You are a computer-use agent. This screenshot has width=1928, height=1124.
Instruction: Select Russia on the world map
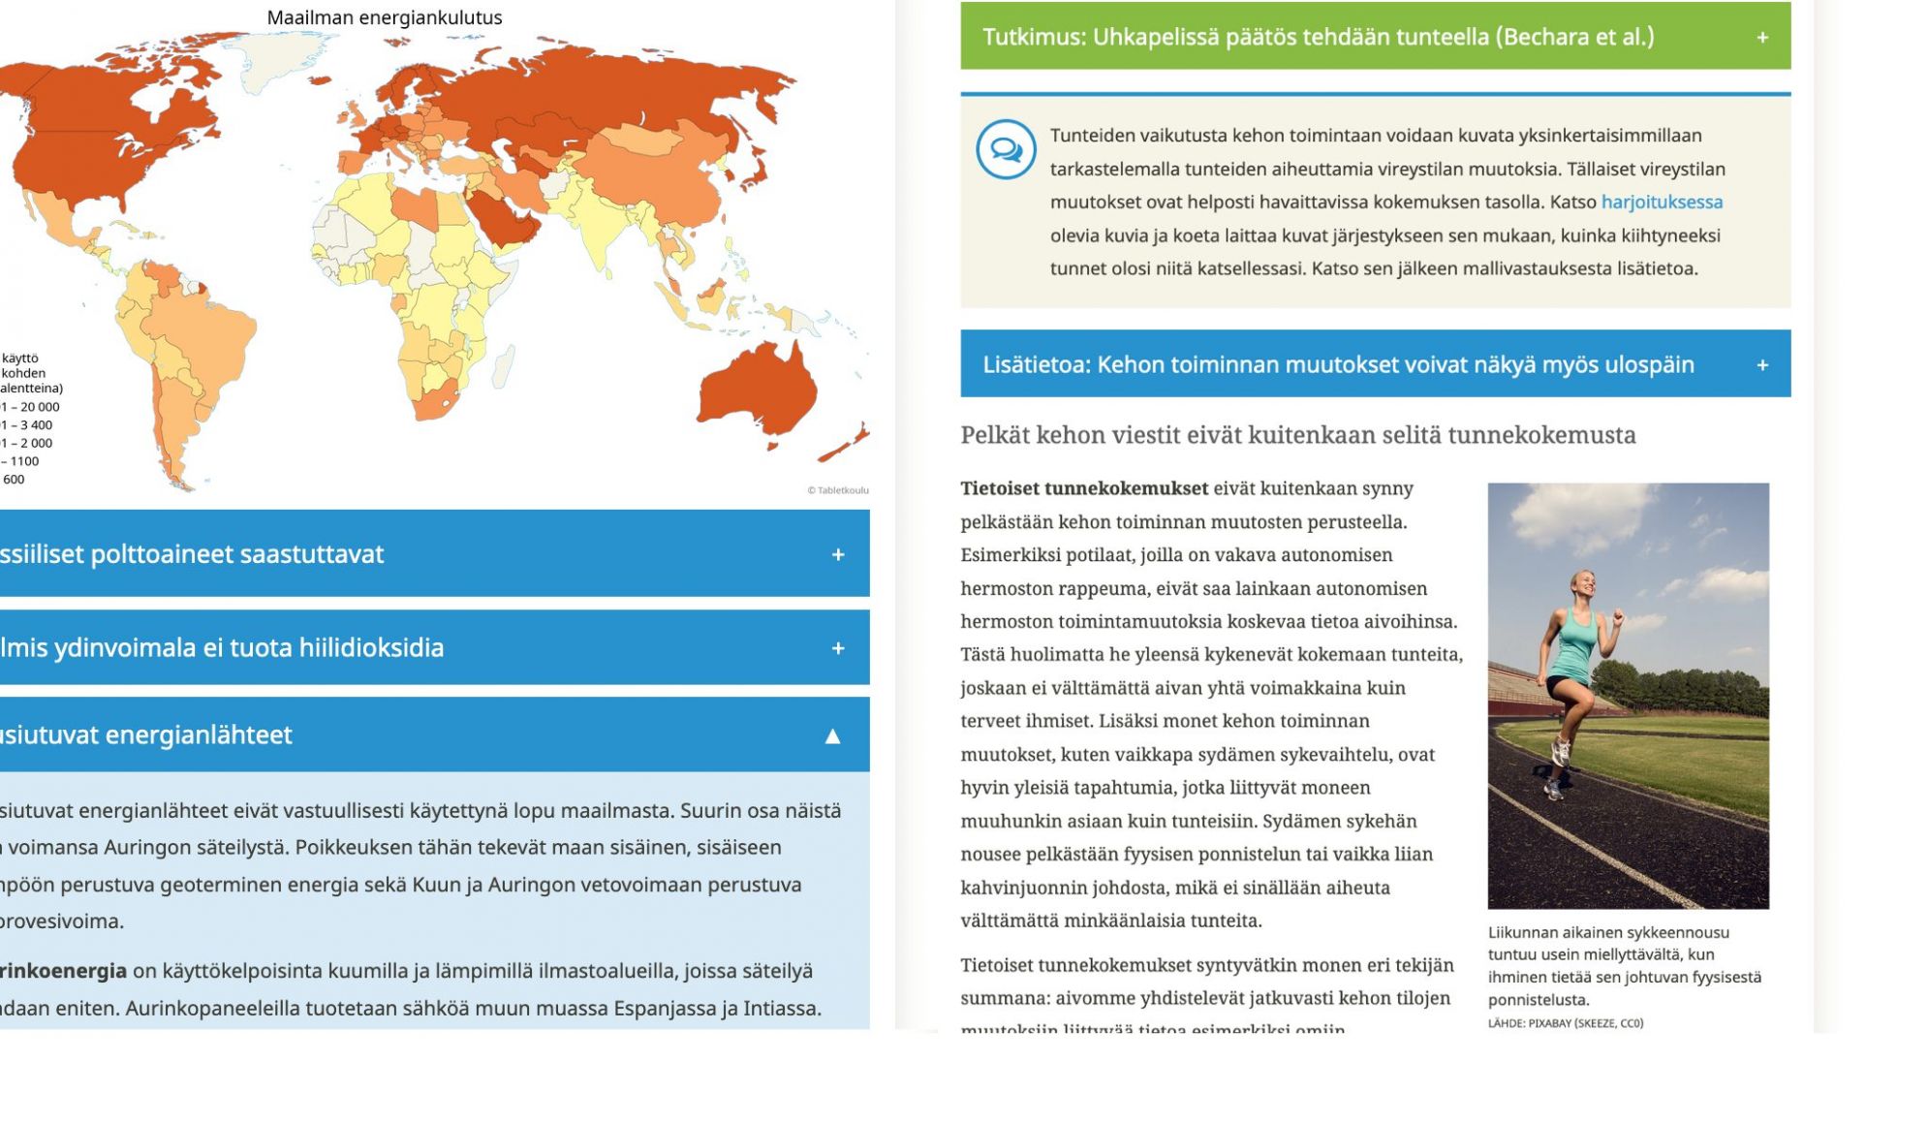pos(601,87)
